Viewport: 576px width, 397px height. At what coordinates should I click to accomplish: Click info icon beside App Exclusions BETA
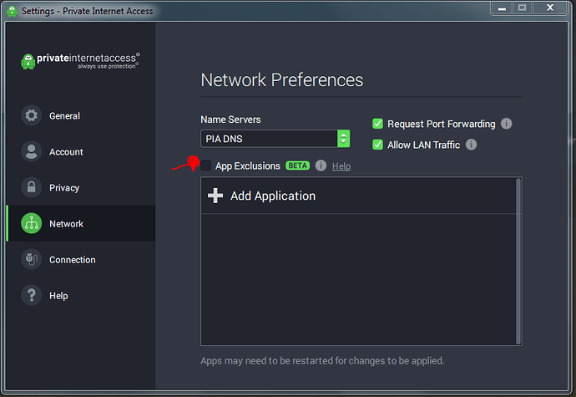point(321,165)
